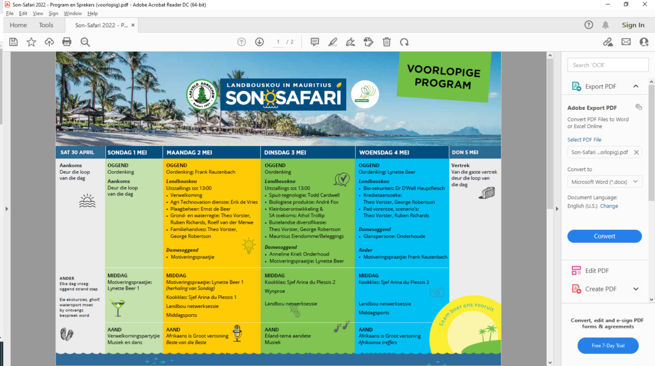655x366 pixels.
Task: Open the Sign menu
Action: 53,14
